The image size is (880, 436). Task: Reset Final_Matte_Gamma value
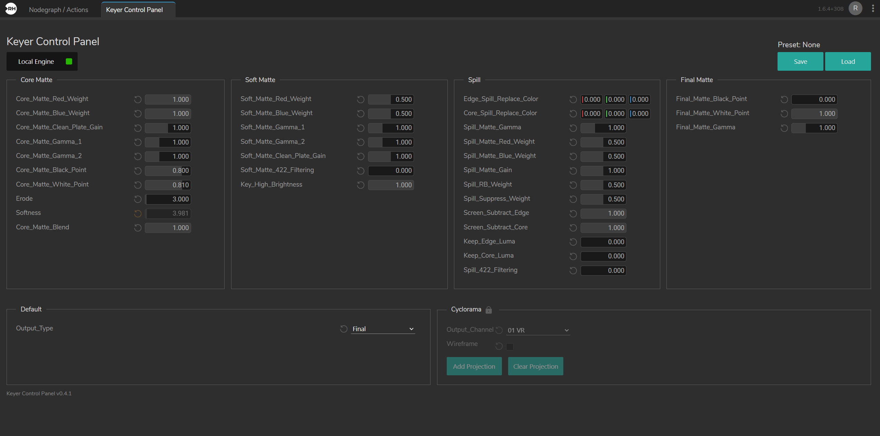tap(784, 128)
